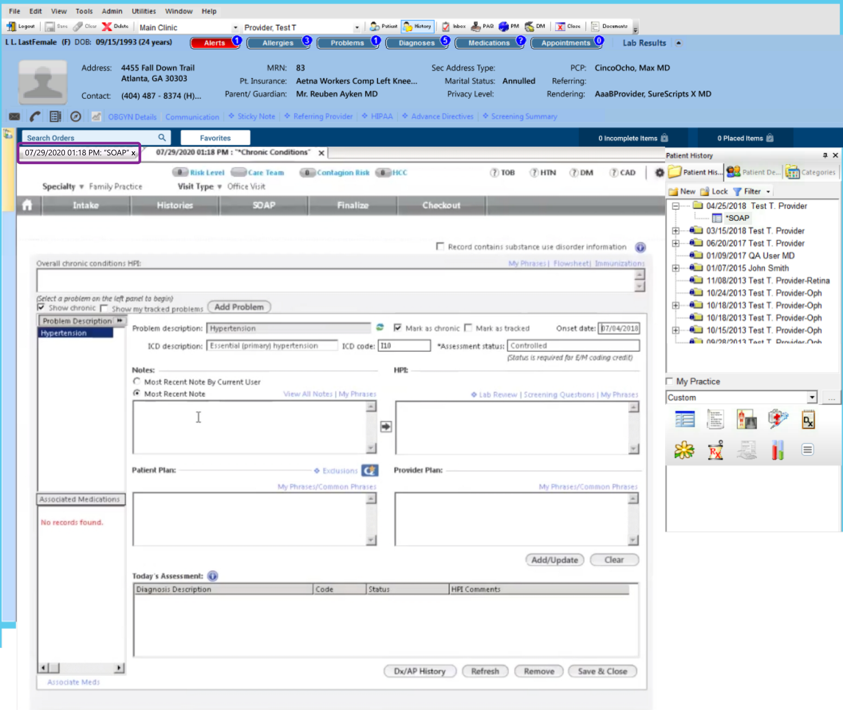Click the History toolbar icon
The image size is (843, 710).
coord(418,27)
